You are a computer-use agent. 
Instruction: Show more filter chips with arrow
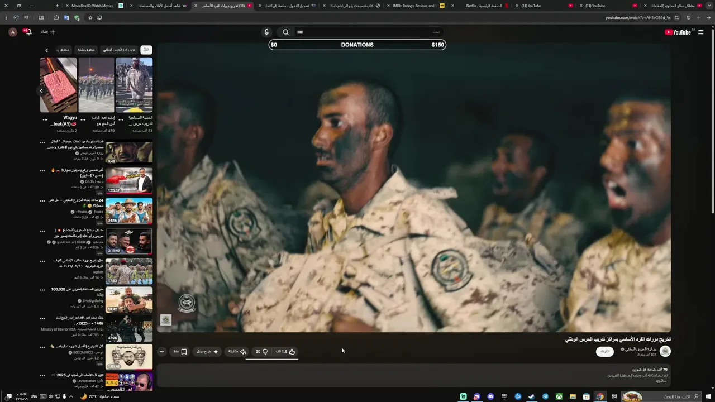(47, 50)
